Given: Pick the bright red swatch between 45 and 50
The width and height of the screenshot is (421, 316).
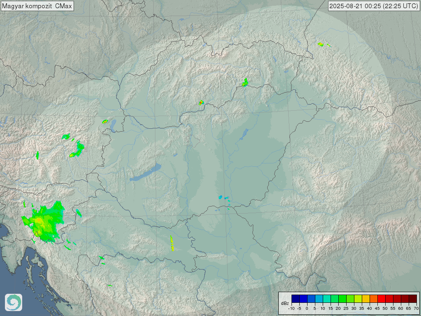Looking at the screenshot, I should [x=381, y=299].
